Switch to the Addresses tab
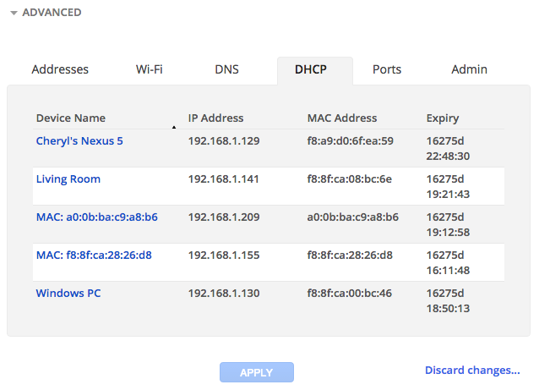This screenshot has width=539, height=390. pos(60,69)
